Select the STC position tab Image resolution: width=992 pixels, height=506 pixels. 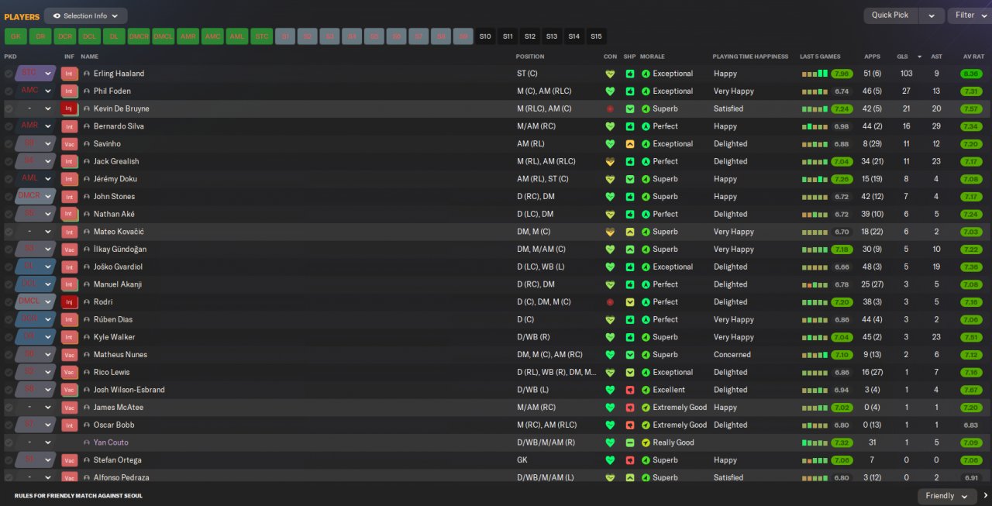[262, 36]
